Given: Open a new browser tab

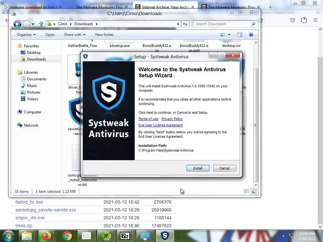Looking at the screenshot, I should coord(270,7).
